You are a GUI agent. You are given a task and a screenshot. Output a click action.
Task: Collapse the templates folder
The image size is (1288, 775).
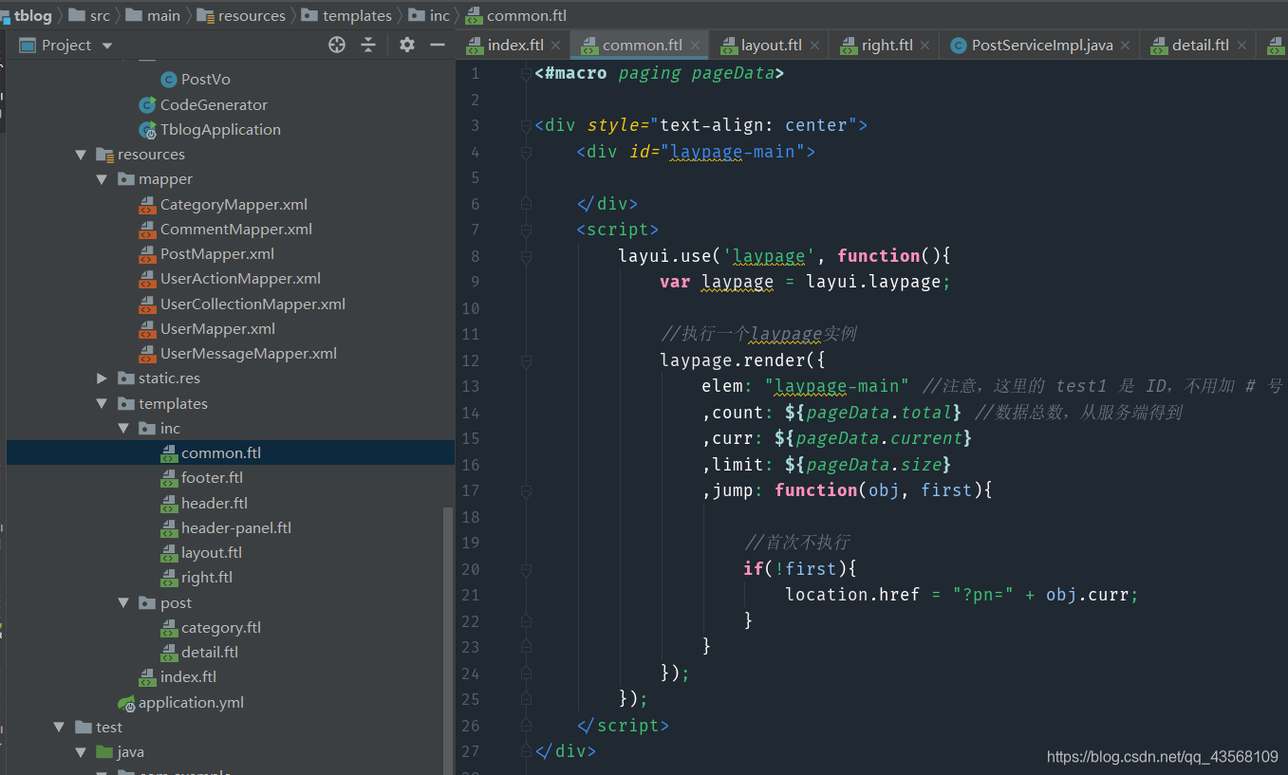click(x=102, y=403)
